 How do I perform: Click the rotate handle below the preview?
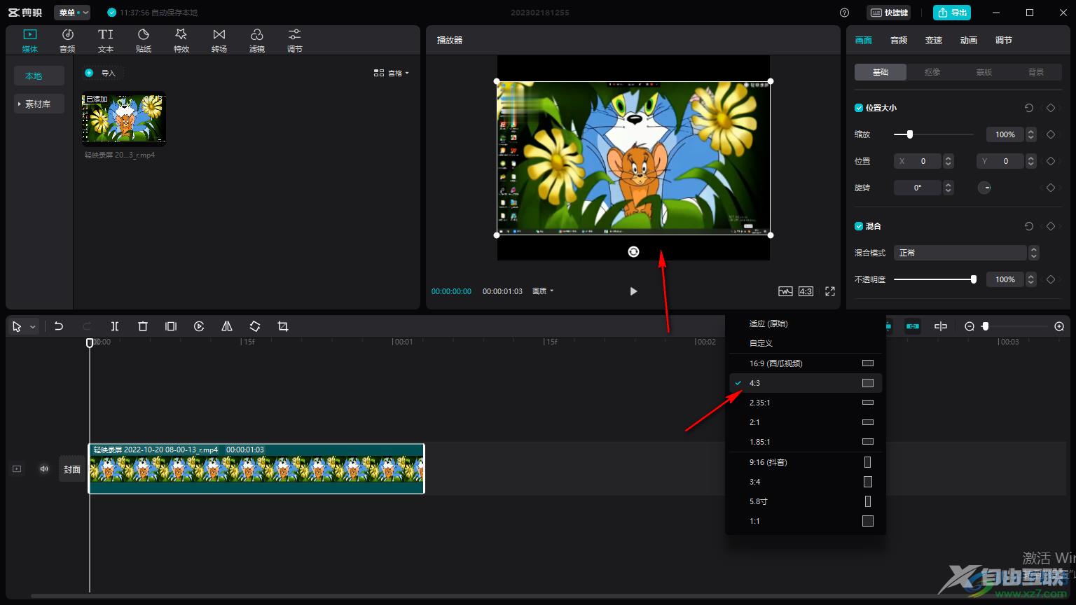633,251
